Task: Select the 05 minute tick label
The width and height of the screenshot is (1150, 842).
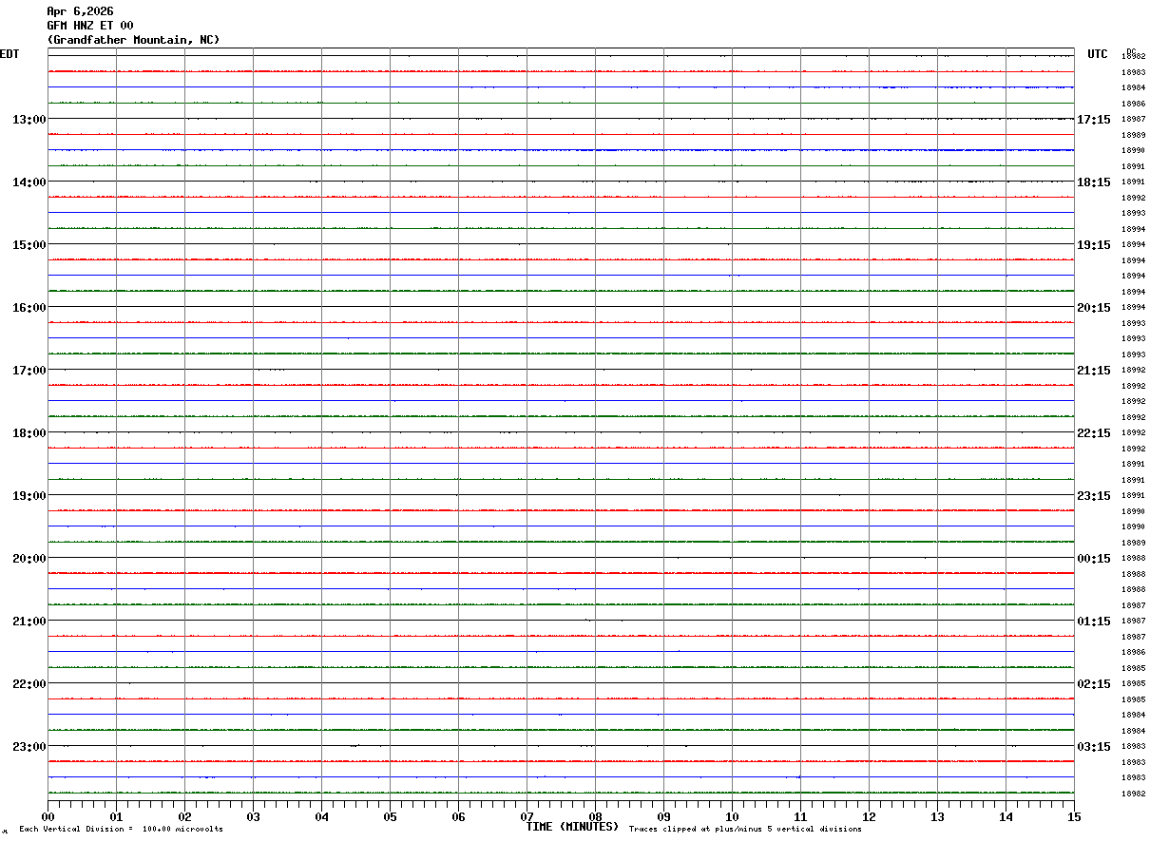Action: click(390, 816)
